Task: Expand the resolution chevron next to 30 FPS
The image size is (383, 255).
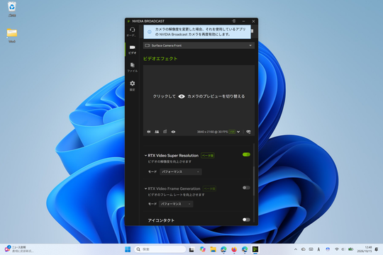Action: coord(238,132)
